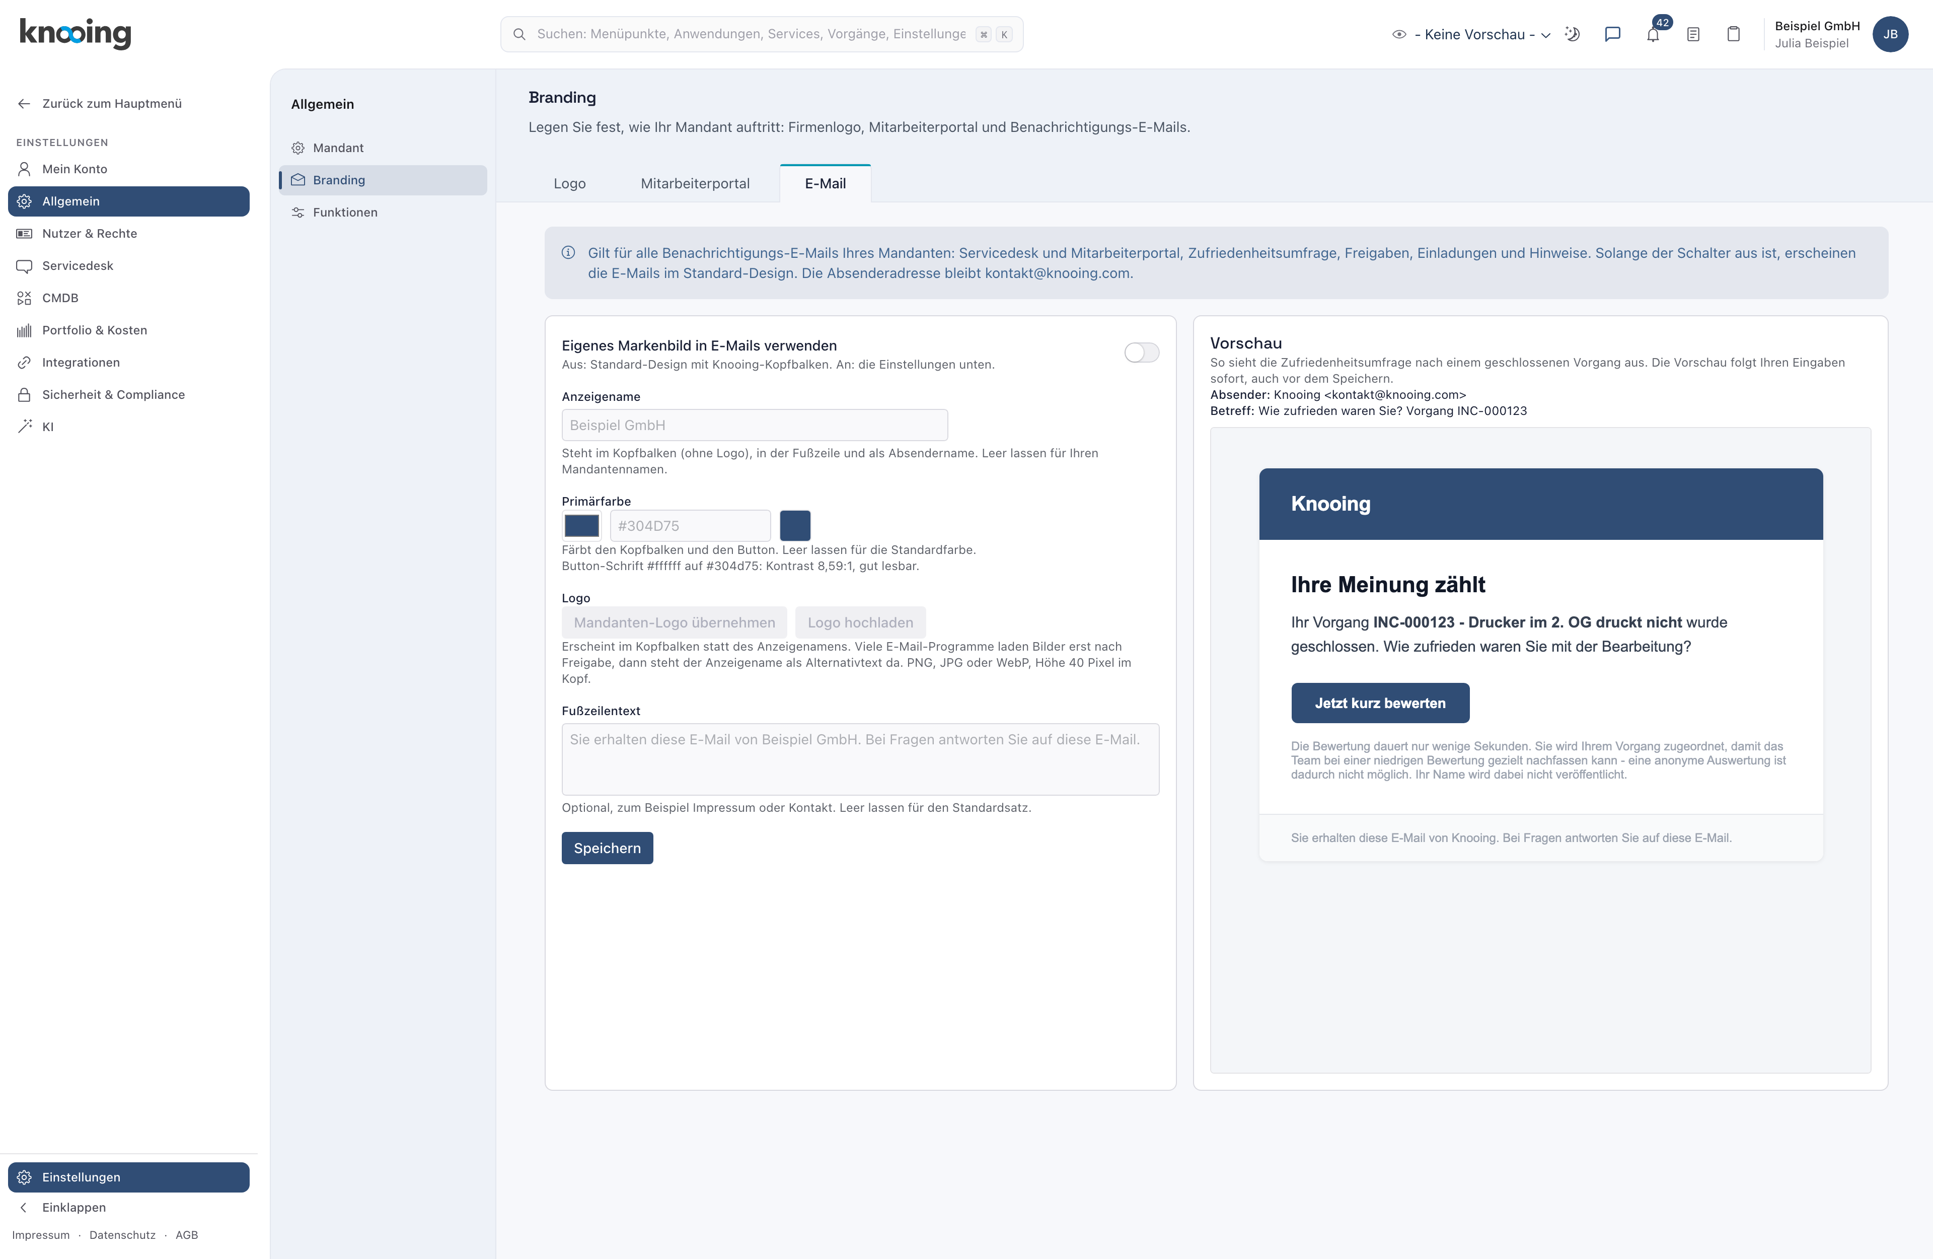The width and height of the screenshot is (1933, 1259).
Task: Toggle dark mode moon icon
Action: coord(1573,34)
